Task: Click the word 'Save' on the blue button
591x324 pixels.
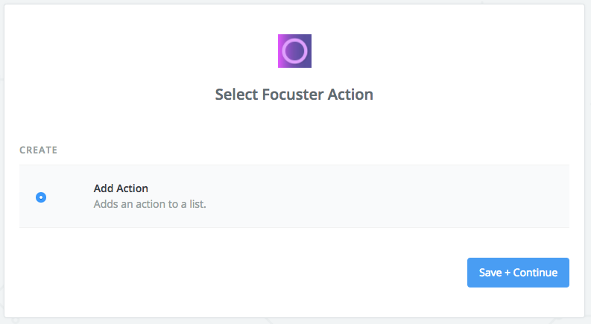Action: click(x=490, y=273)
